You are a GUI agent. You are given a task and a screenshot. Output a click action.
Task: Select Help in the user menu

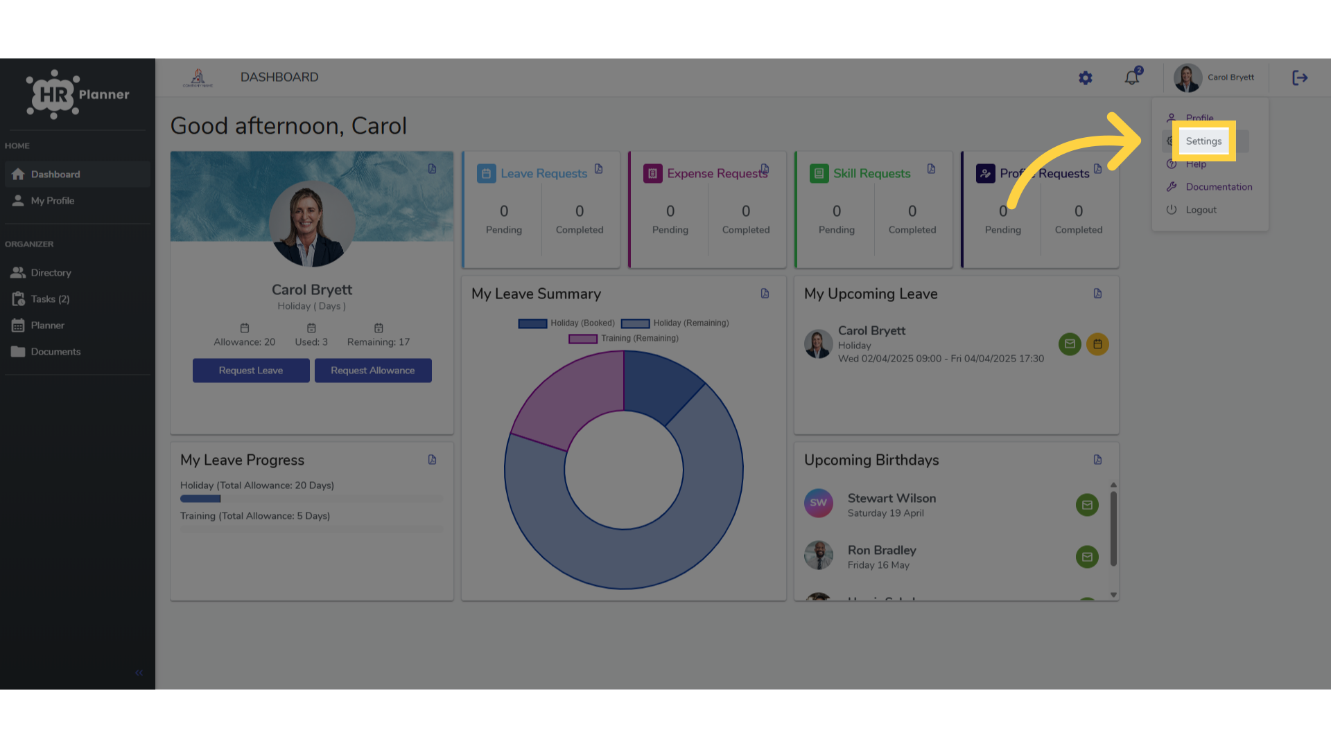click(x=1196, y=164)
